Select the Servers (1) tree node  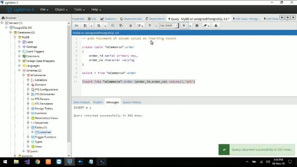point(15,23)
